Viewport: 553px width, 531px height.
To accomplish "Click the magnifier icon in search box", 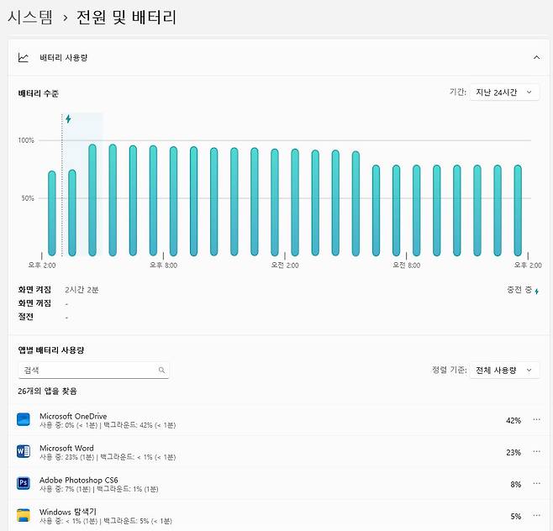I will point(161,370).
